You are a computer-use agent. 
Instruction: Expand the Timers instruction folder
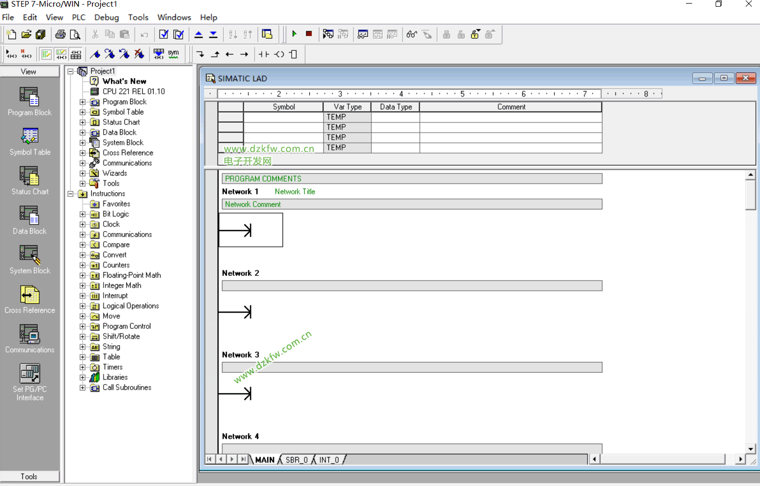tap(83, 367)
